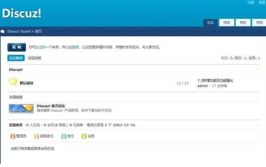
Task: Click the 17 分钟前 timestamp
Action: (x=219, y=86)
